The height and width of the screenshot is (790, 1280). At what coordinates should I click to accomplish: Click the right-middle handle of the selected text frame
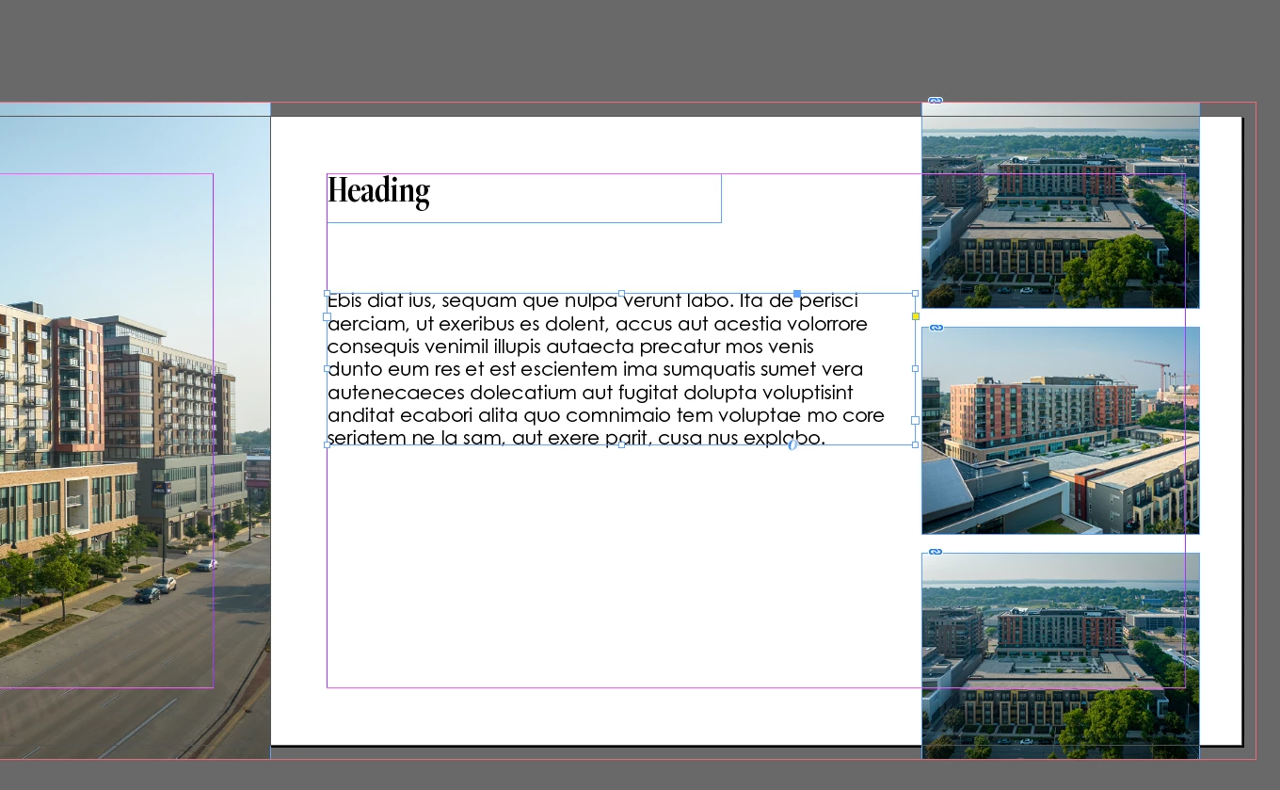click(916, 369)
